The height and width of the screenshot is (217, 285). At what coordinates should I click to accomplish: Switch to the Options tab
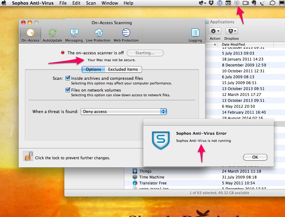tap(93, 69)
